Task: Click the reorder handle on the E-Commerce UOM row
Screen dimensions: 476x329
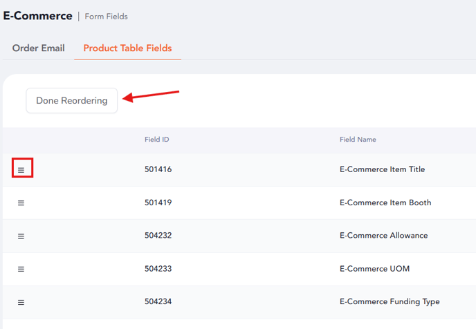Action: click(21, 269)
